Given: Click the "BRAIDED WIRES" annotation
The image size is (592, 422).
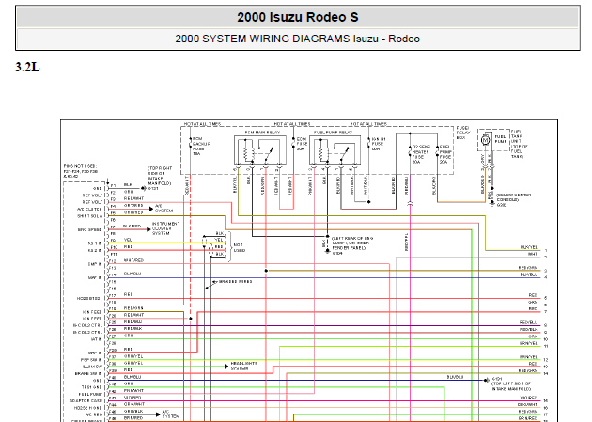Looking at the screenshot, I should click(236, 282).
